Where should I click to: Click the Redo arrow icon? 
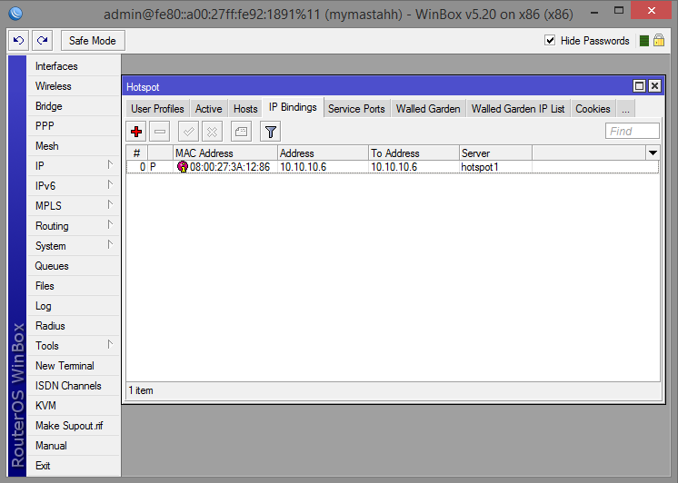tap(43, 41)
